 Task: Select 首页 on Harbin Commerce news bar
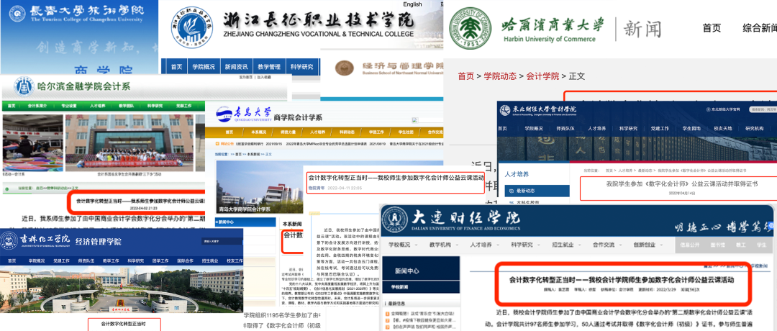711,28
